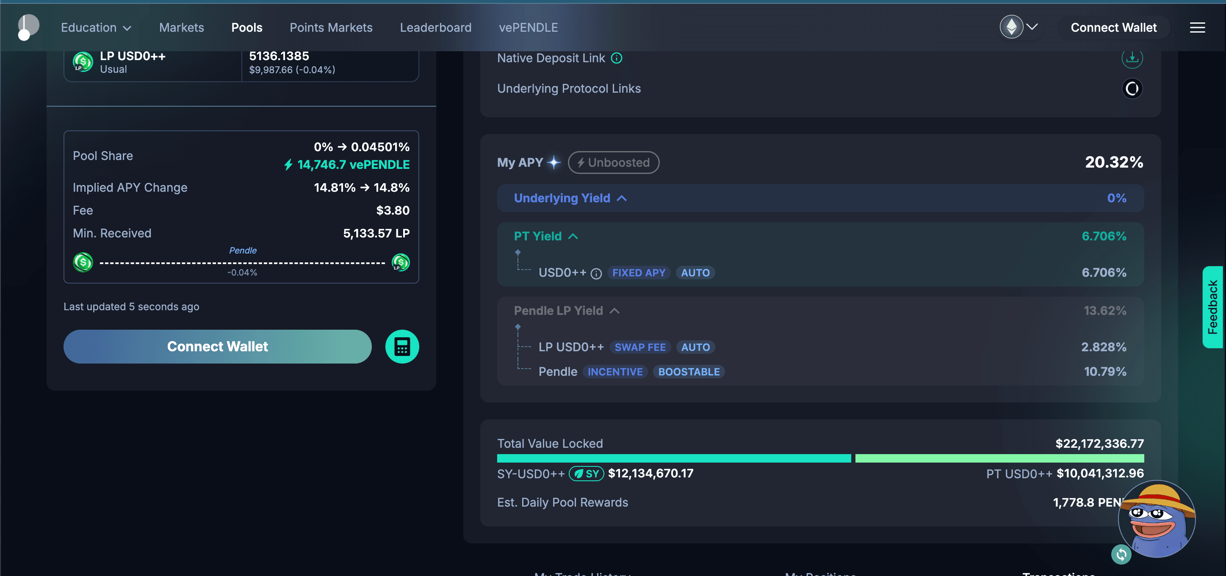This screenshot has height=576, width=1226.
Task: Click the Pendle logo icon
Action: (x=28, y=27)
